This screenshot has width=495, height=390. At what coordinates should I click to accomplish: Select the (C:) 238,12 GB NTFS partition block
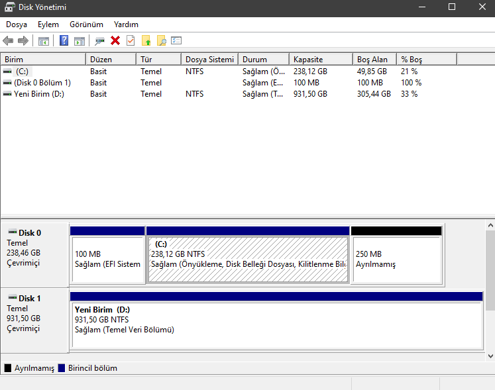pos(248,255)
